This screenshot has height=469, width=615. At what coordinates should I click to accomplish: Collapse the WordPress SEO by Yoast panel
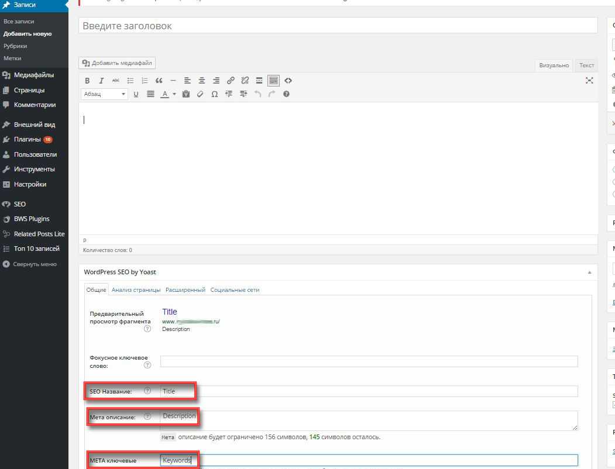[x=589, y=272]
